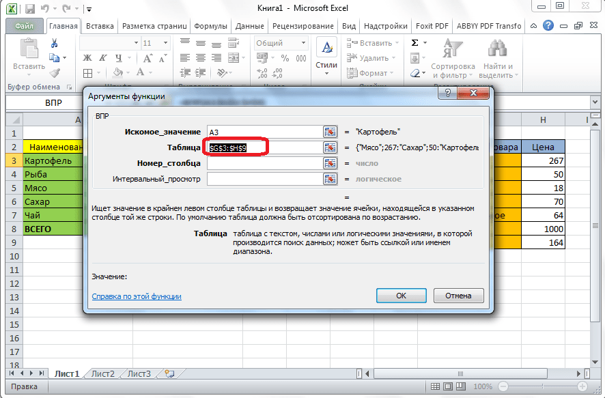Viewport: 605px width, 398px height.
Task: Click into the Номер_столбца input field
Action: tap(264, 163)
